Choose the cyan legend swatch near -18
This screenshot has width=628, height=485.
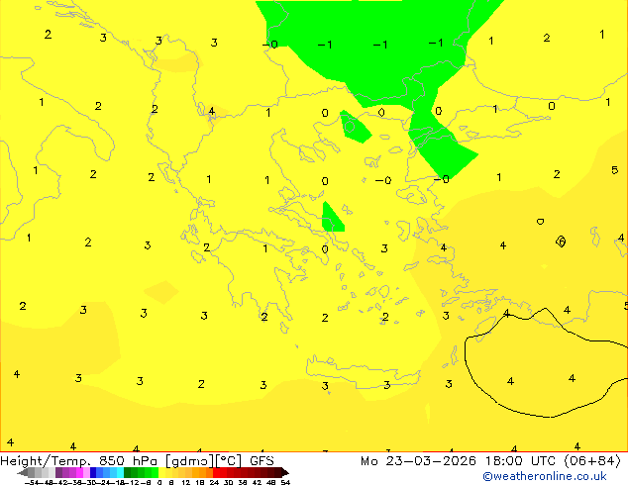[x=120, y=472]
